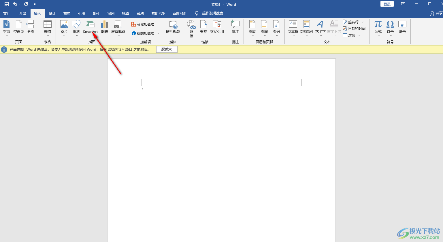
Task: Click the product notice info icon
Action: point(4,50)
